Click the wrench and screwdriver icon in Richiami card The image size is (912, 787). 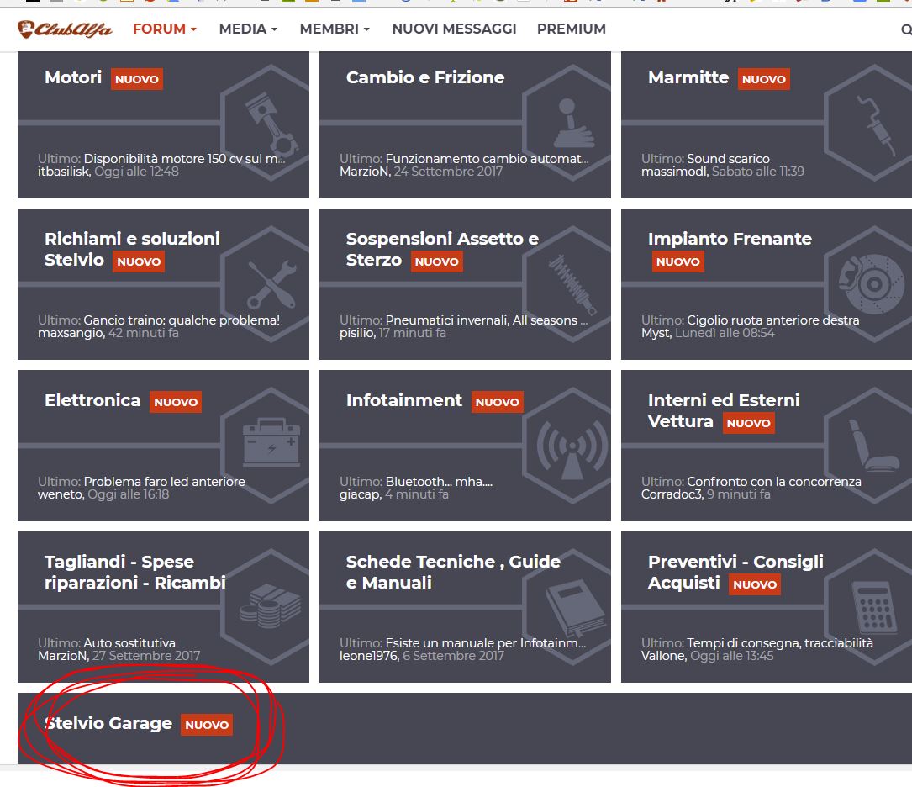271,284
